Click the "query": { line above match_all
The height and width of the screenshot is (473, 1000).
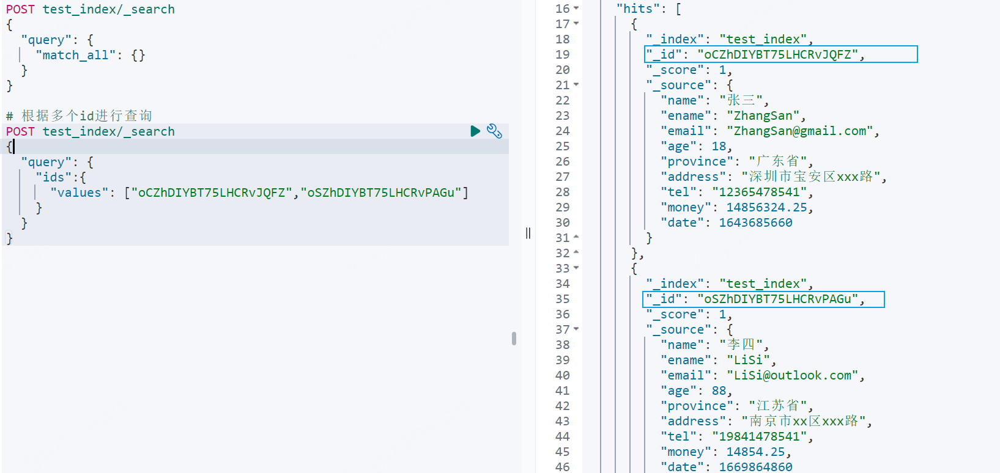click(57, 40)
